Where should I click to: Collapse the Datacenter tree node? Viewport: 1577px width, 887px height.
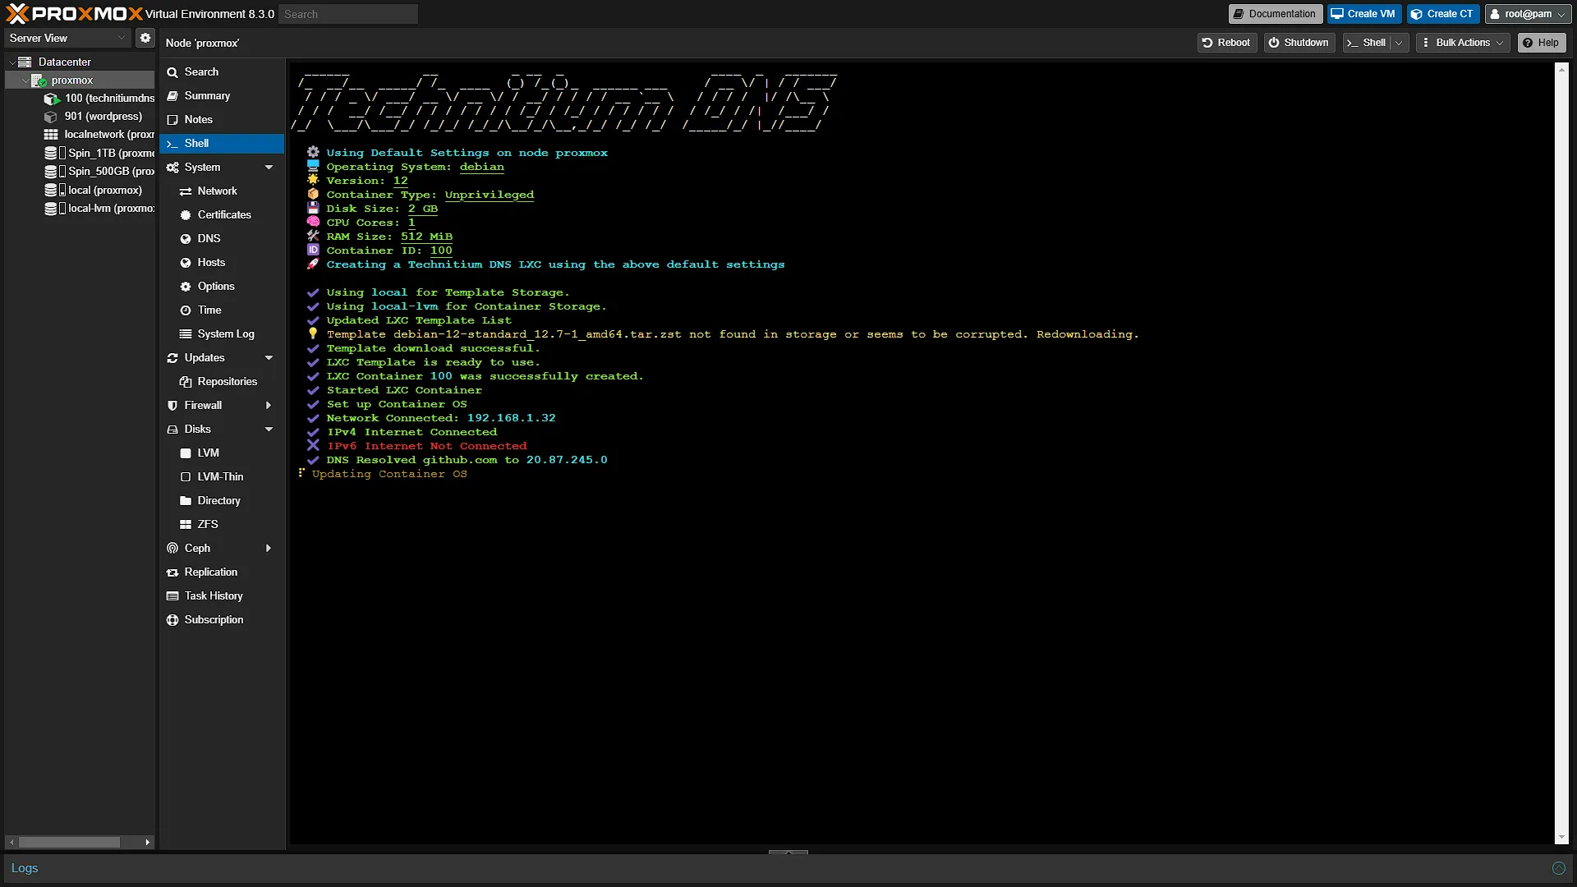coord(12,62)
